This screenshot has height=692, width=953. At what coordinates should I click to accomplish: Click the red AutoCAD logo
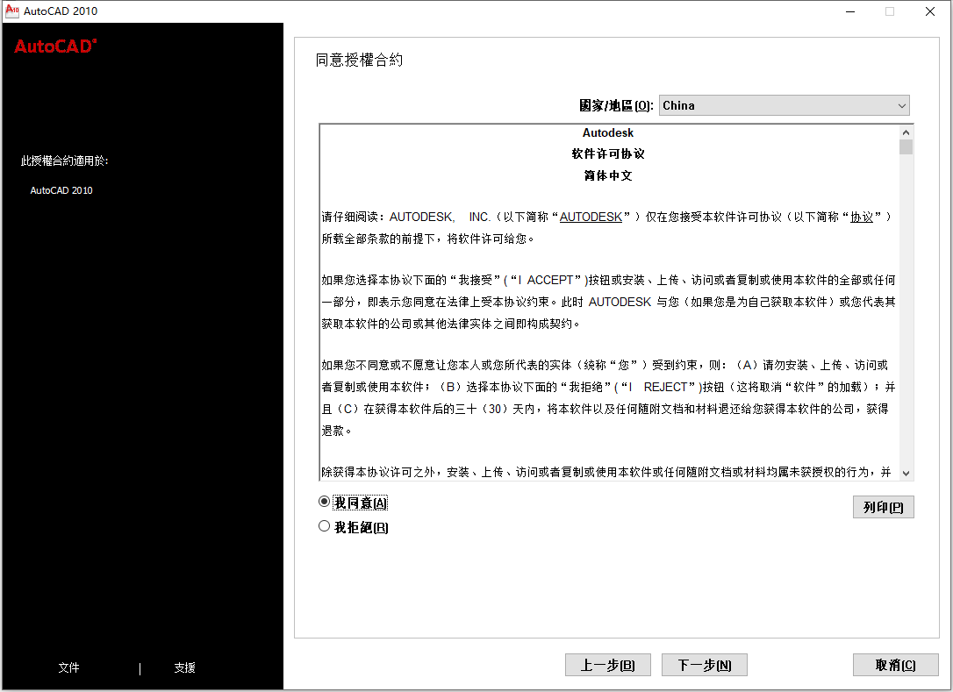[x=55, y=46]
